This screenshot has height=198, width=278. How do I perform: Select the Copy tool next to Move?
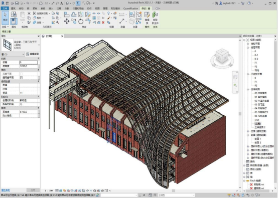coord(74,21)
